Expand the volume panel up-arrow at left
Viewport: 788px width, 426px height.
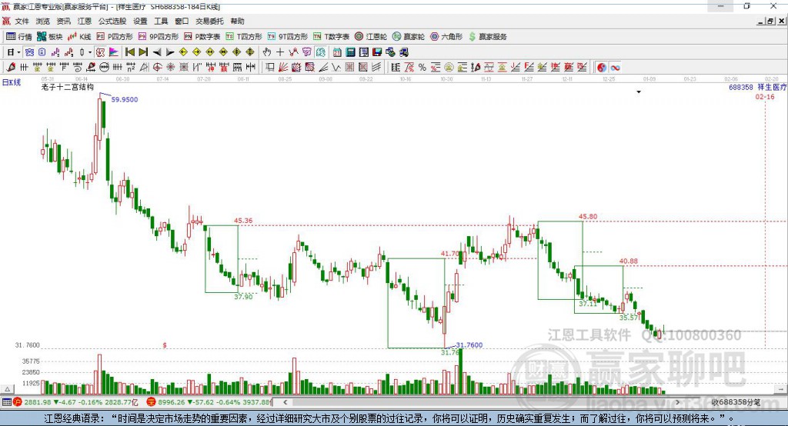coord(7,389)
